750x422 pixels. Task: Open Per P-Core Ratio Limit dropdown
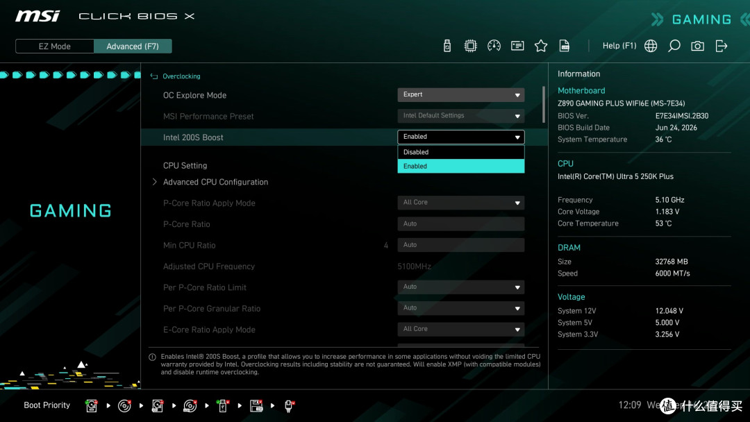point(460,287)
